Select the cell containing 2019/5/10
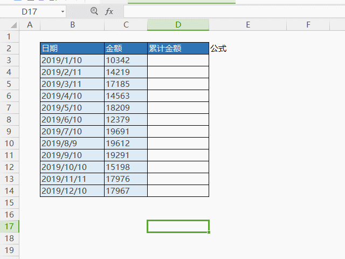This screenshot has width=345, height=259. [x=72, y=108]
